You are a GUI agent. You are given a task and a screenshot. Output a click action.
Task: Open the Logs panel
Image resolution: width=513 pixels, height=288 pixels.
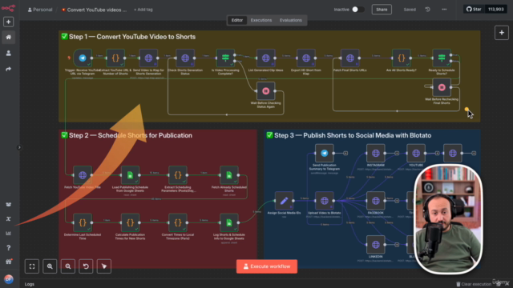pos(30,284)
